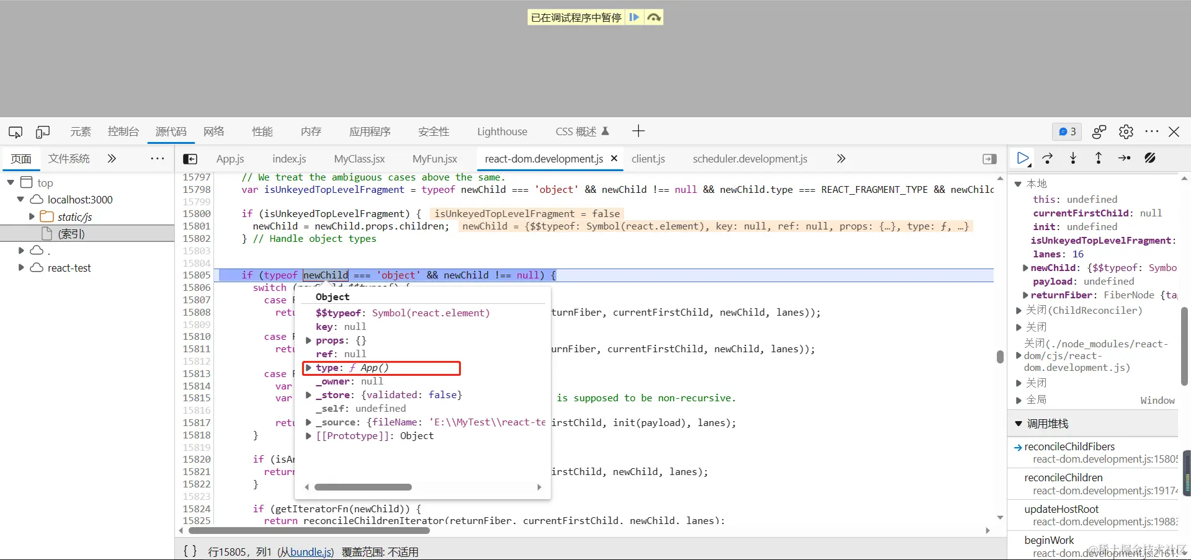Click pretty print braces icon

190,551
